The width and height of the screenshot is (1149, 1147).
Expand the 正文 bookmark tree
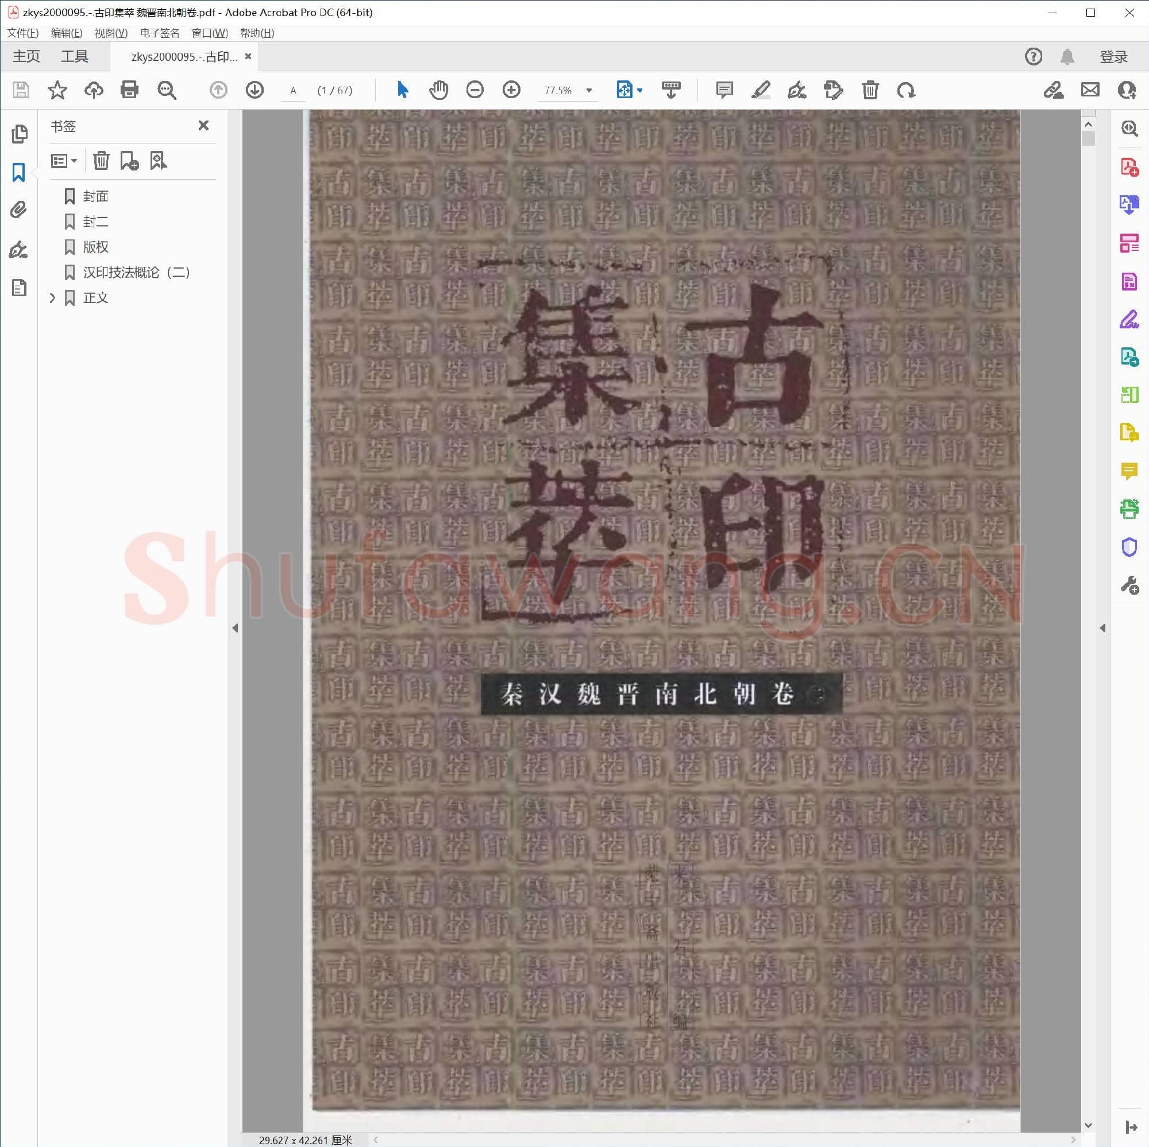pyautogui.click(x=52, y=298)
